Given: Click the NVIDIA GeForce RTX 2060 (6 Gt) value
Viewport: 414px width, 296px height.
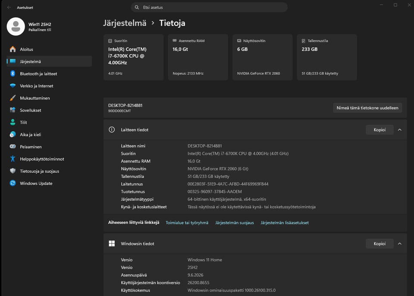Looking at the screenshot, I should click(218, 169).
